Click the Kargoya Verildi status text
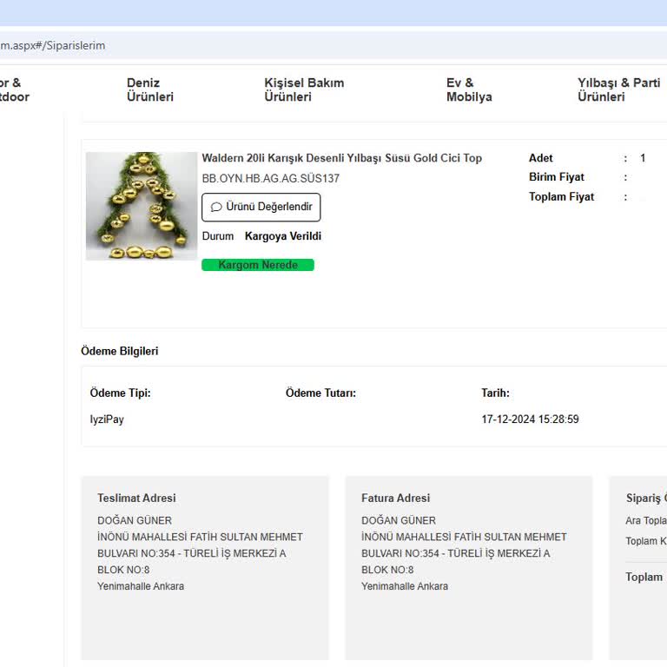 coord(282,236)
